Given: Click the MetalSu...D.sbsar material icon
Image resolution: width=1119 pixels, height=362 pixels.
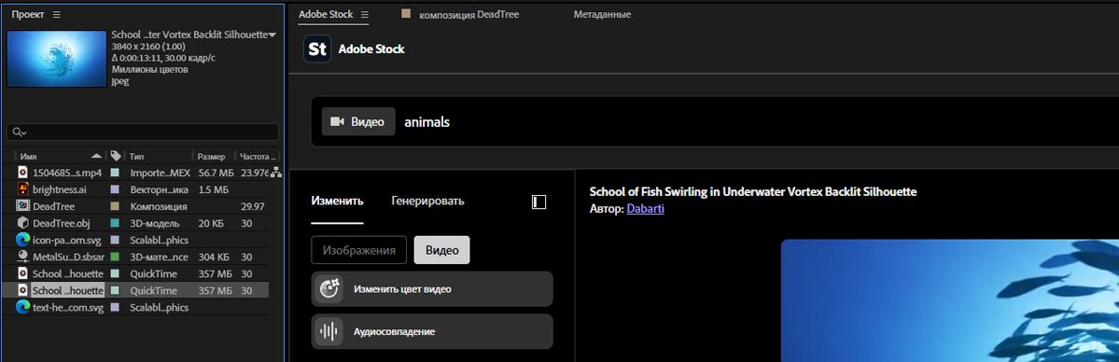Looking at the screenshot, I should [x=22, y=257].
